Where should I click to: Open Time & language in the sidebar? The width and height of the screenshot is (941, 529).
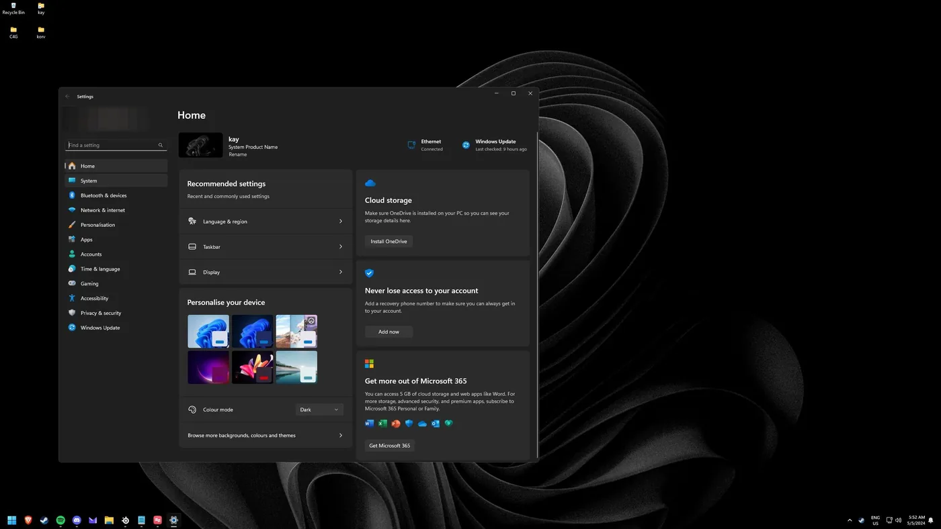click(116, 269)
